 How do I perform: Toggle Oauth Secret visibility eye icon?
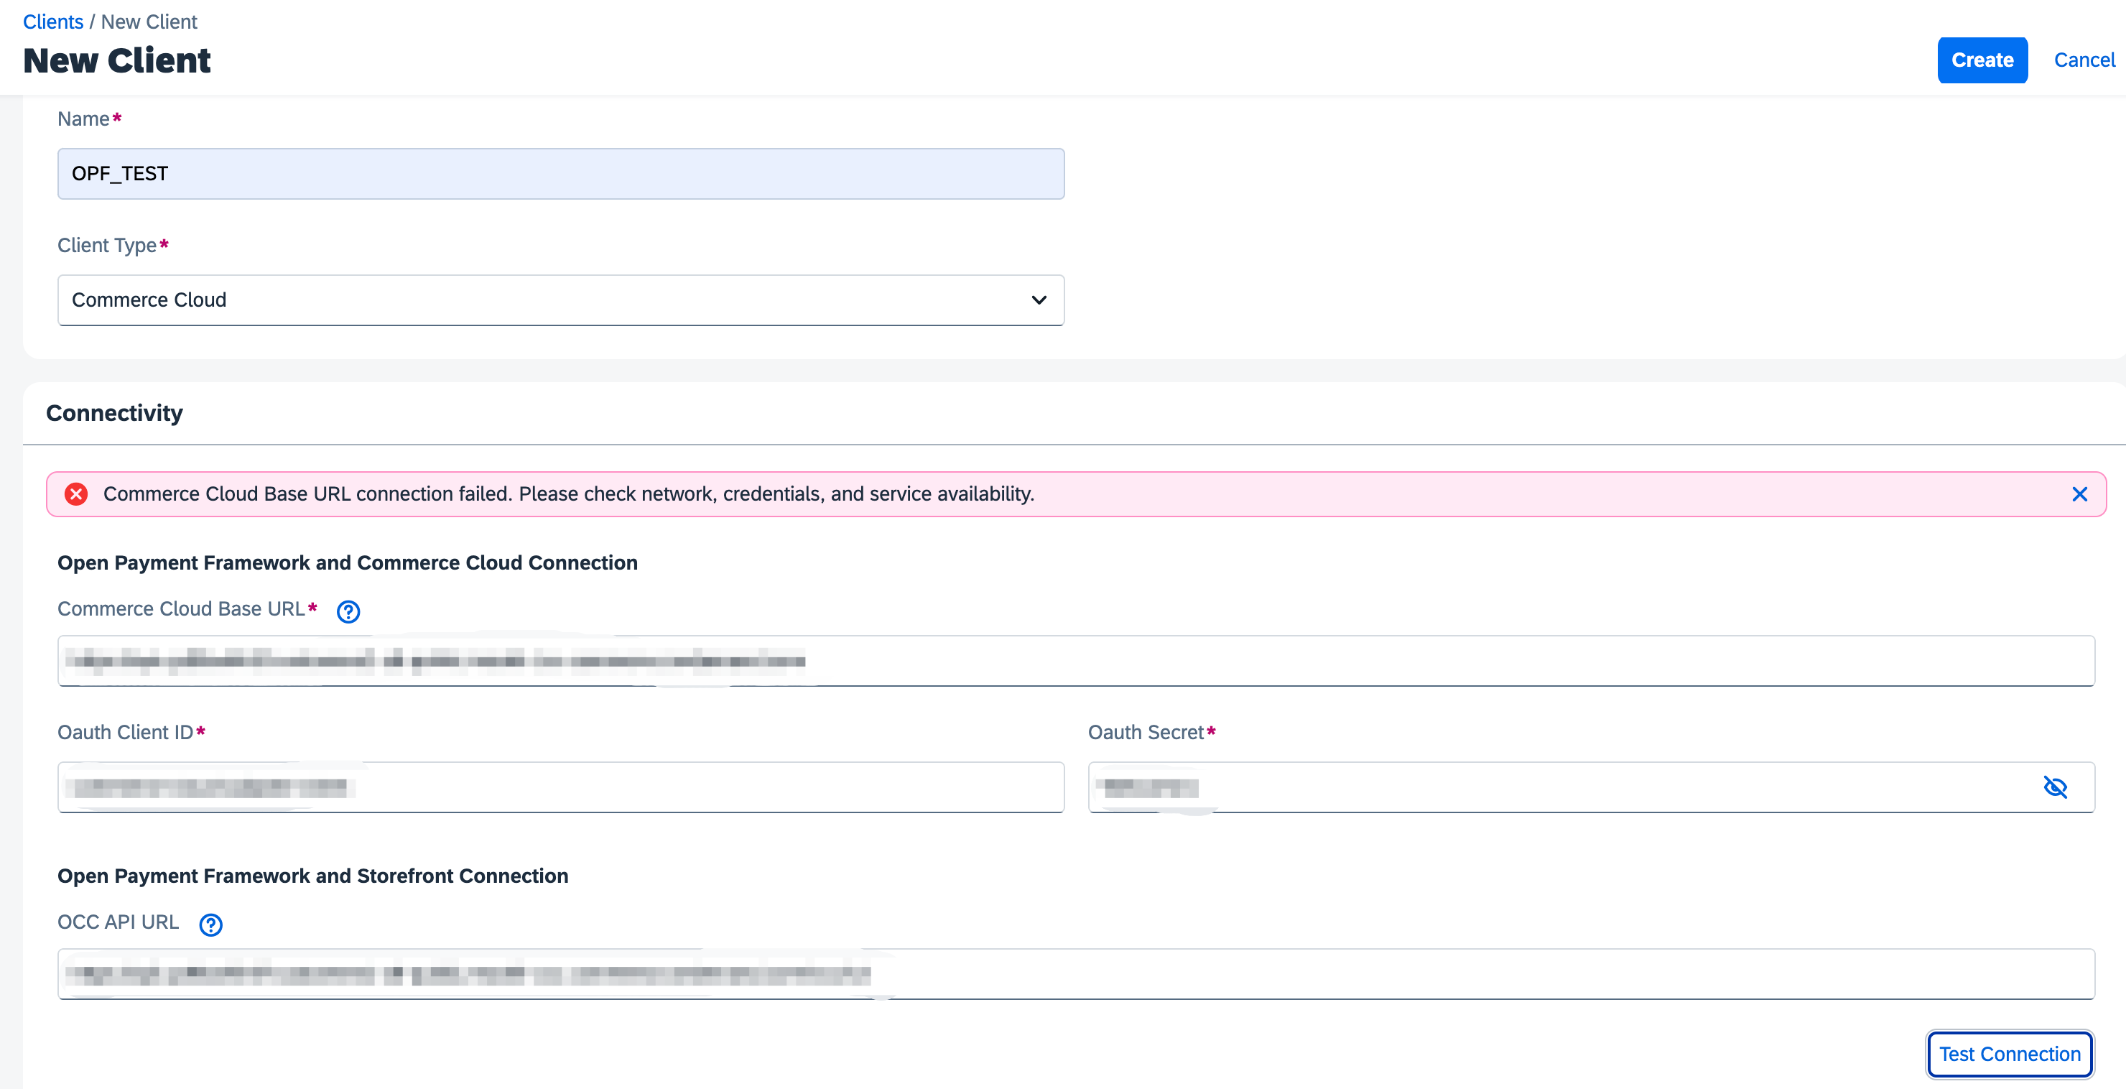point(2054,787)
